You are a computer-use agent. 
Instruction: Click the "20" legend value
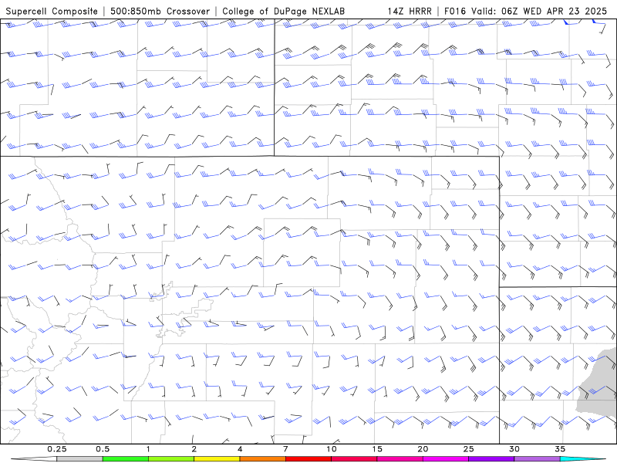[423, 449]
